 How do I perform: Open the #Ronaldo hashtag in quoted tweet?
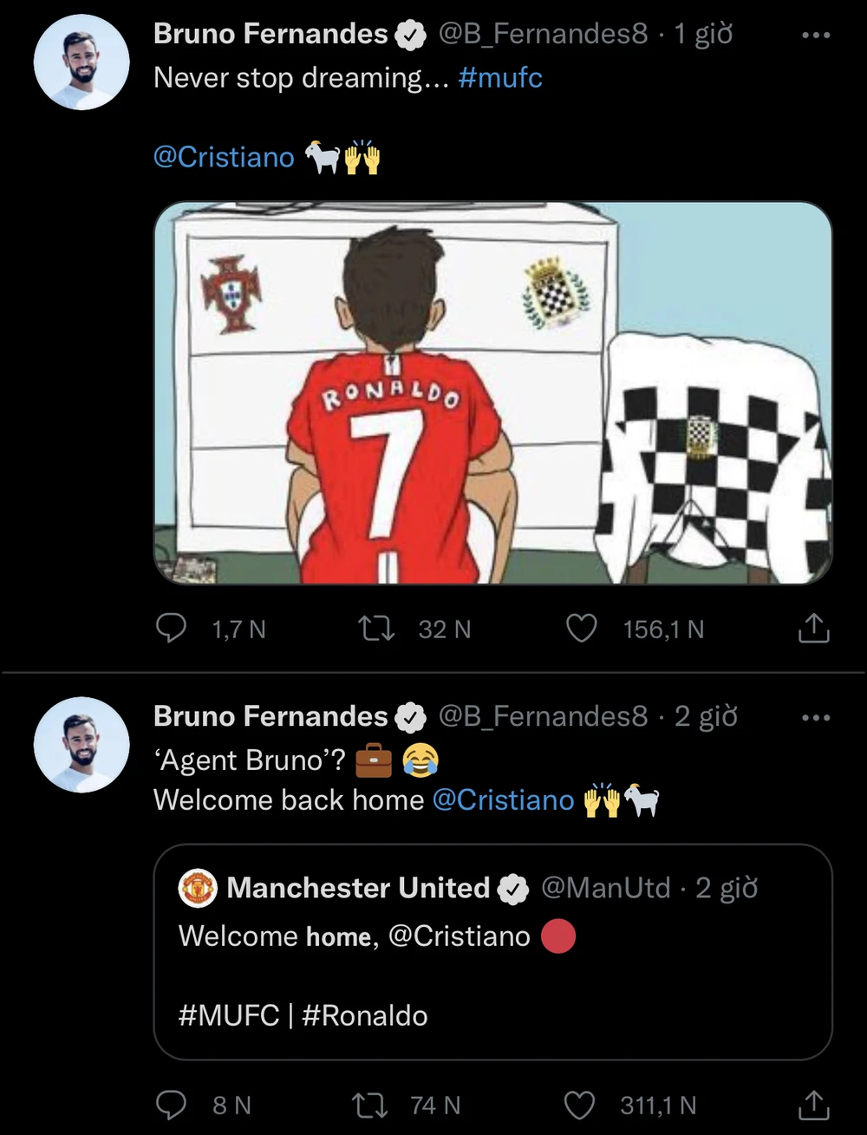pos(364,1015)
